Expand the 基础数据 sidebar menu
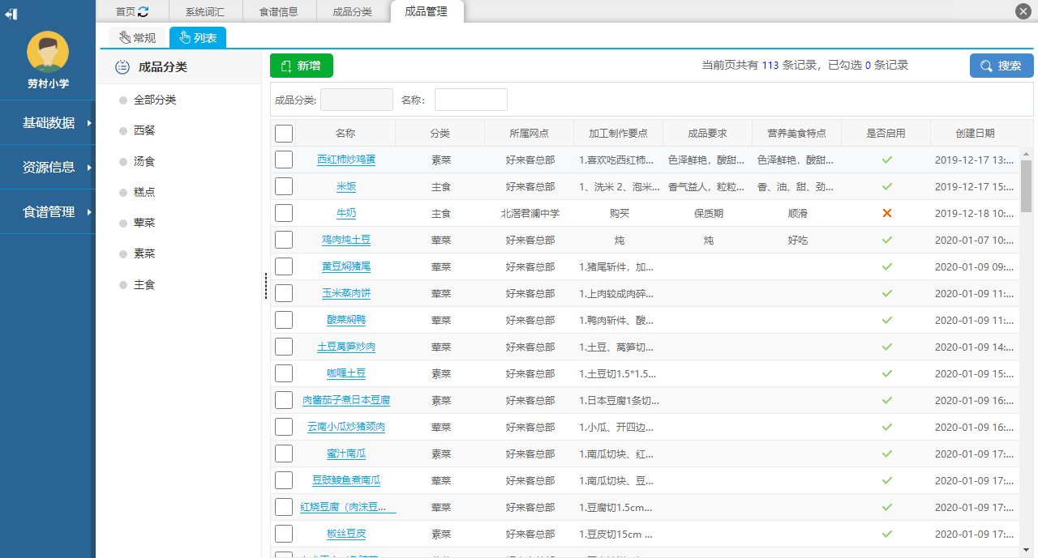Screen dimensions: 1038x558 [x=49, y=123]
